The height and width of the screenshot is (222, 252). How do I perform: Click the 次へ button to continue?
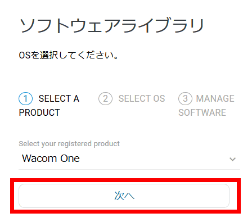[124, 196]
